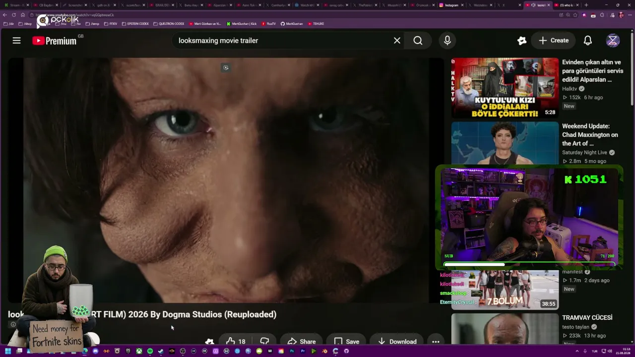Open the 'TEHLIKE' bookmark
Image resolution: width=635 pixels, height=357 pixels.
[316, 24]
